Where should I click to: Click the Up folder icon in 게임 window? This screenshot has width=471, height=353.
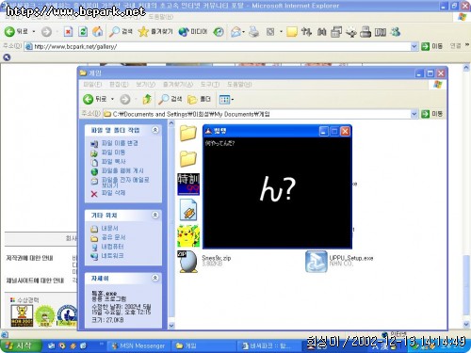tap(147, 99)
